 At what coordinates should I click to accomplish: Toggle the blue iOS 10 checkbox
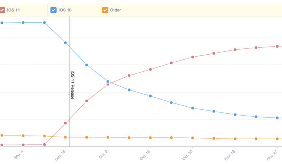tap(54, 10)
